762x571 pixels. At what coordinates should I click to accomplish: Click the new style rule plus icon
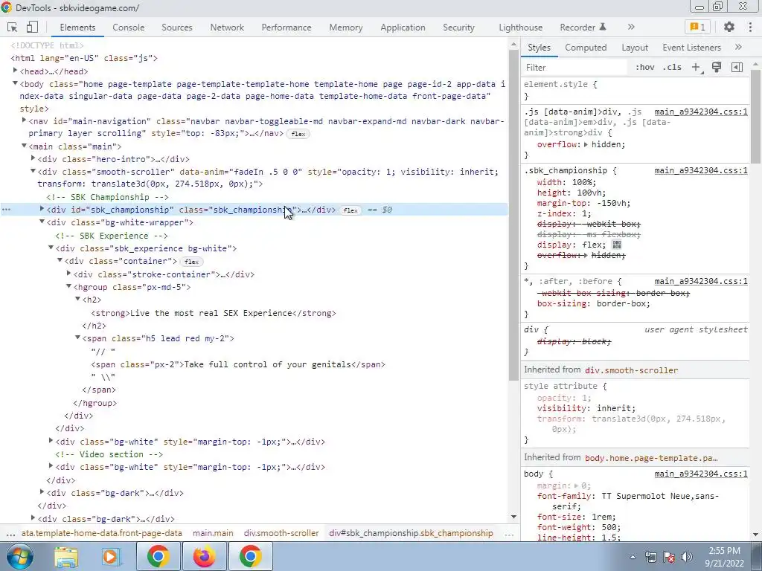(x=696, y=68)
